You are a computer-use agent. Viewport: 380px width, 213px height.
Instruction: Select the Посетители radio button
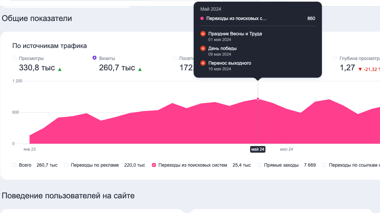(174, 58)
